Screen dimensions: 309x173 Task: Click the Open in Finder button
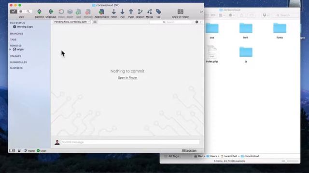pyautogui.click(x=127, y=78)
